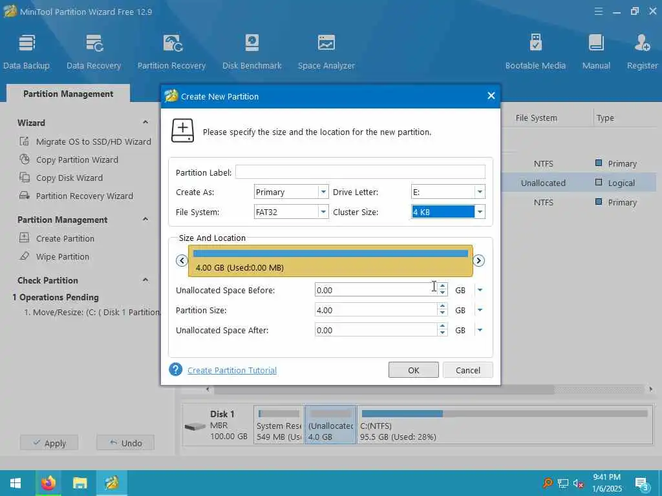Click OK to create partition

pos(413,370)
